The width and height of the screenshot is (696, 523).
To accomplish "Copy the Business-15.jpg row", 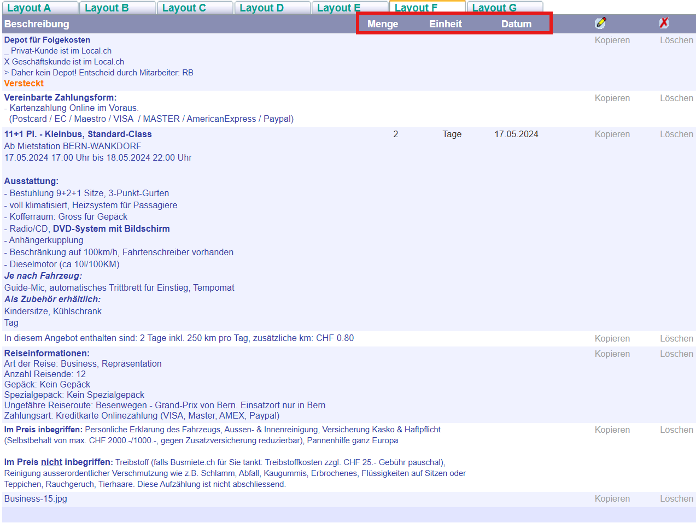I will click(x=612, y=499).
